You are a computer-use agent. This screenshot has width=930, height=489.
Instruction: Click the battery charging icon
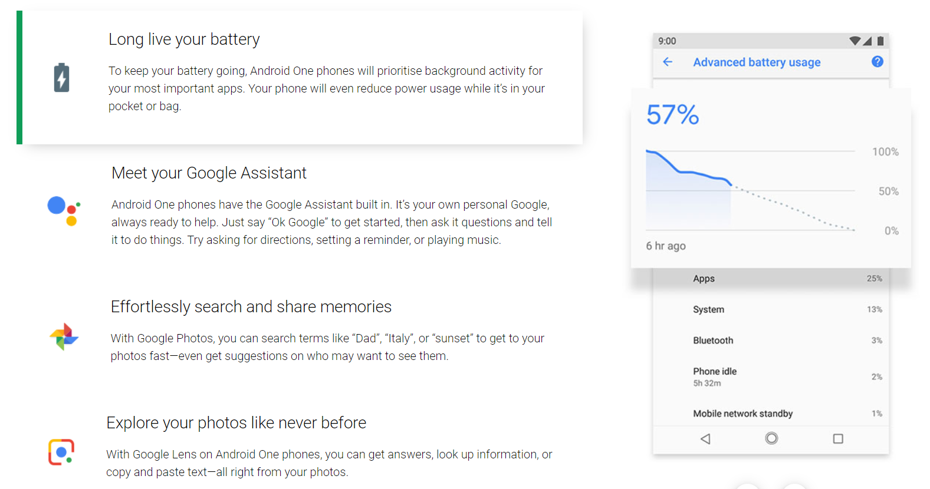coord(61,77)
